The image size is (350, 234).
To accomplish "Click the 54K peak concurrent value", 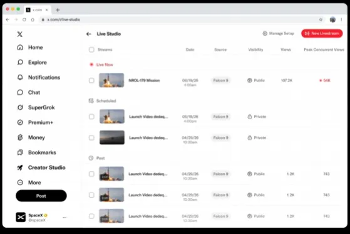I will tap(325, 80).
